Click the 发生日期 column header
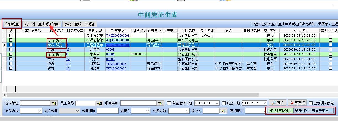 [299, 31]
